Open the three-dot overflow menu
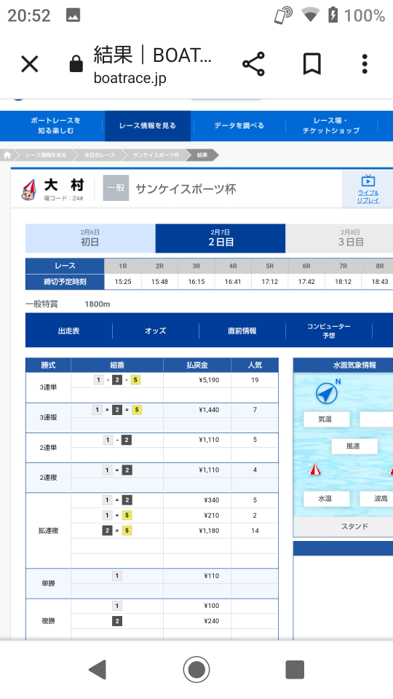 (x=365, y=64)
